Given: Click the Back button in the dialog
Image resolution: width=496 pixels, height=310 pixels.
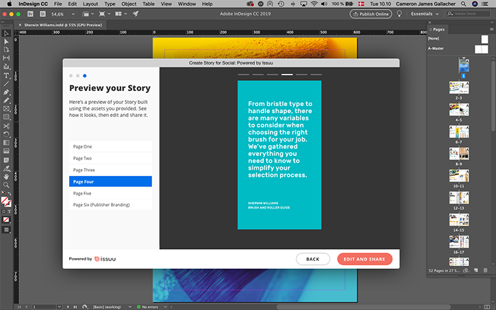Looking at the screenshot, I should pyautogui.click(x=313, y=259).
